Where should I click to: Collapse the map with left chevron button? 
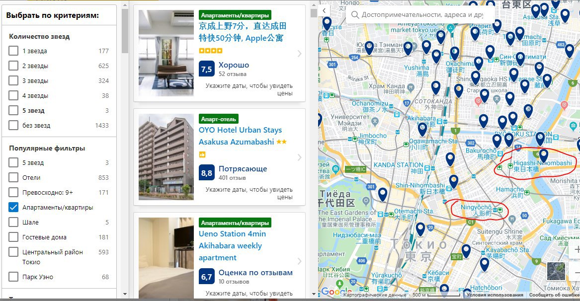click(x=324, y=11)
